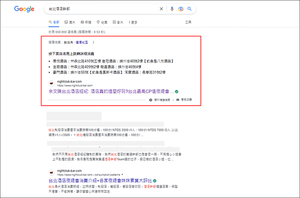The height and width of the screenshot is (198, 300).
Task: Click the green badge after the lower result title
Action: (155, 181)
